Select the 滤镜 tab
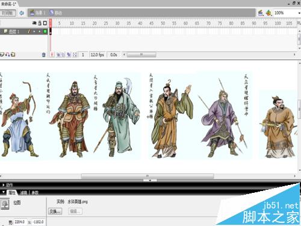The width and height of the screenshot is (301, 226). tap(23, 193)
